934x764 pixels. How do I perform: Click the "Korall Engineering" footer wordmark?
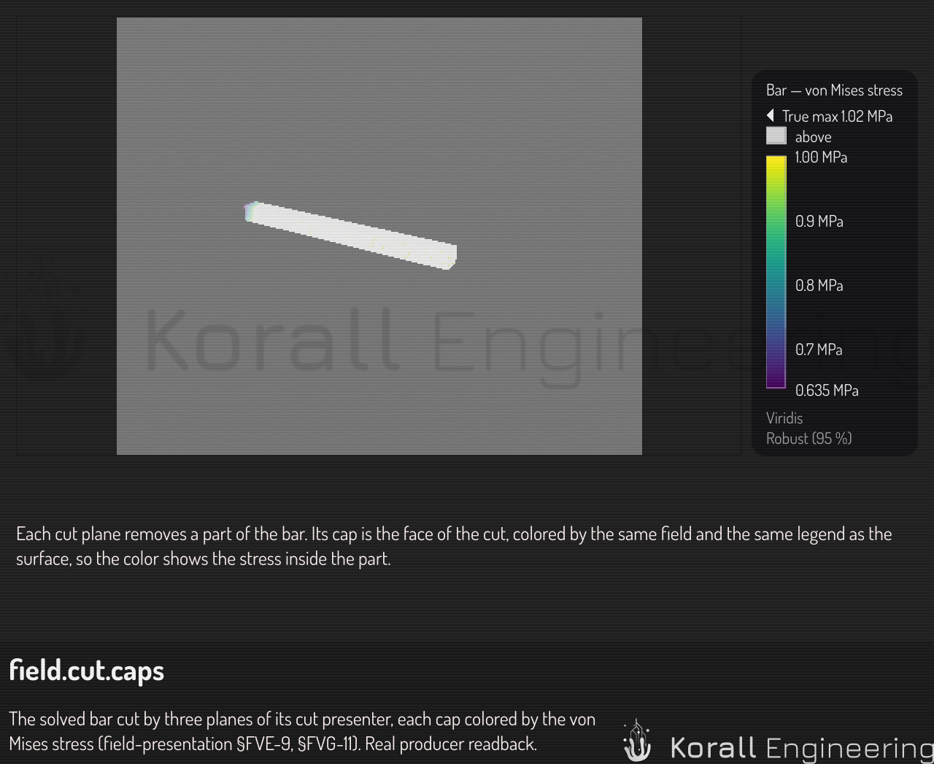801,749
